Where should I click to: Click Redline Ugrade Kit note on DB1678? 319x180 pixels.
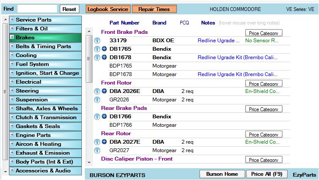[238, 57]
